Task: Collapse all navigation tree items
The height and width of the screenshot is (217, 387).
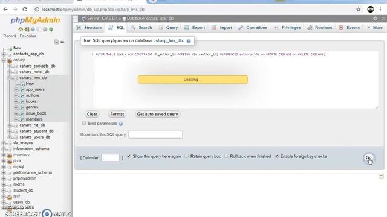Action: [56, 42]
